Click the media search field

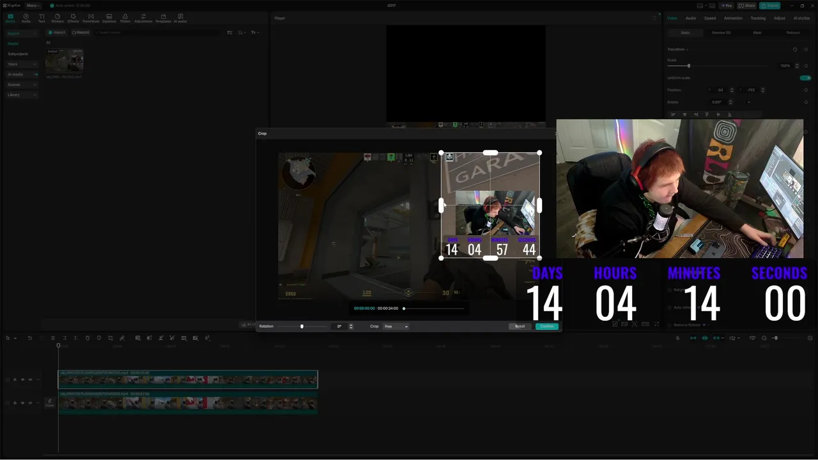(158, 33)
